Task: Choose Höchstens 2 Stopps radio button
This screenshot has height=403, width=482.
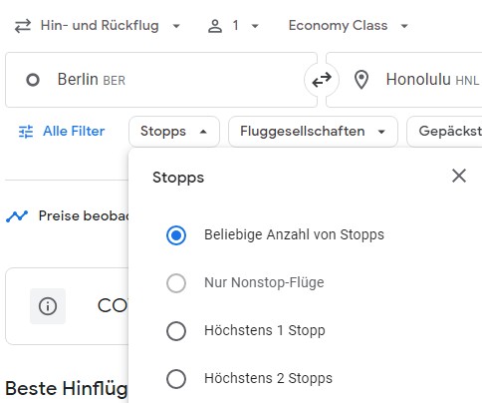Action: 176,379
